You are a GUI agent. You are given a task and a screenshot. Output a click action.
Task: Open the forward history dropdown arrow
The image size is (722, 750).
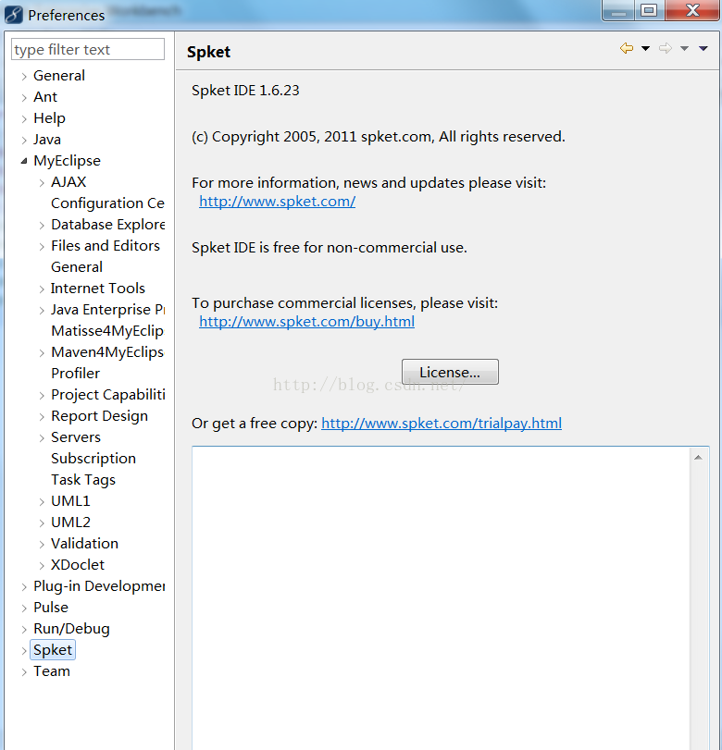pyautogui.click(x=685, y=48)
